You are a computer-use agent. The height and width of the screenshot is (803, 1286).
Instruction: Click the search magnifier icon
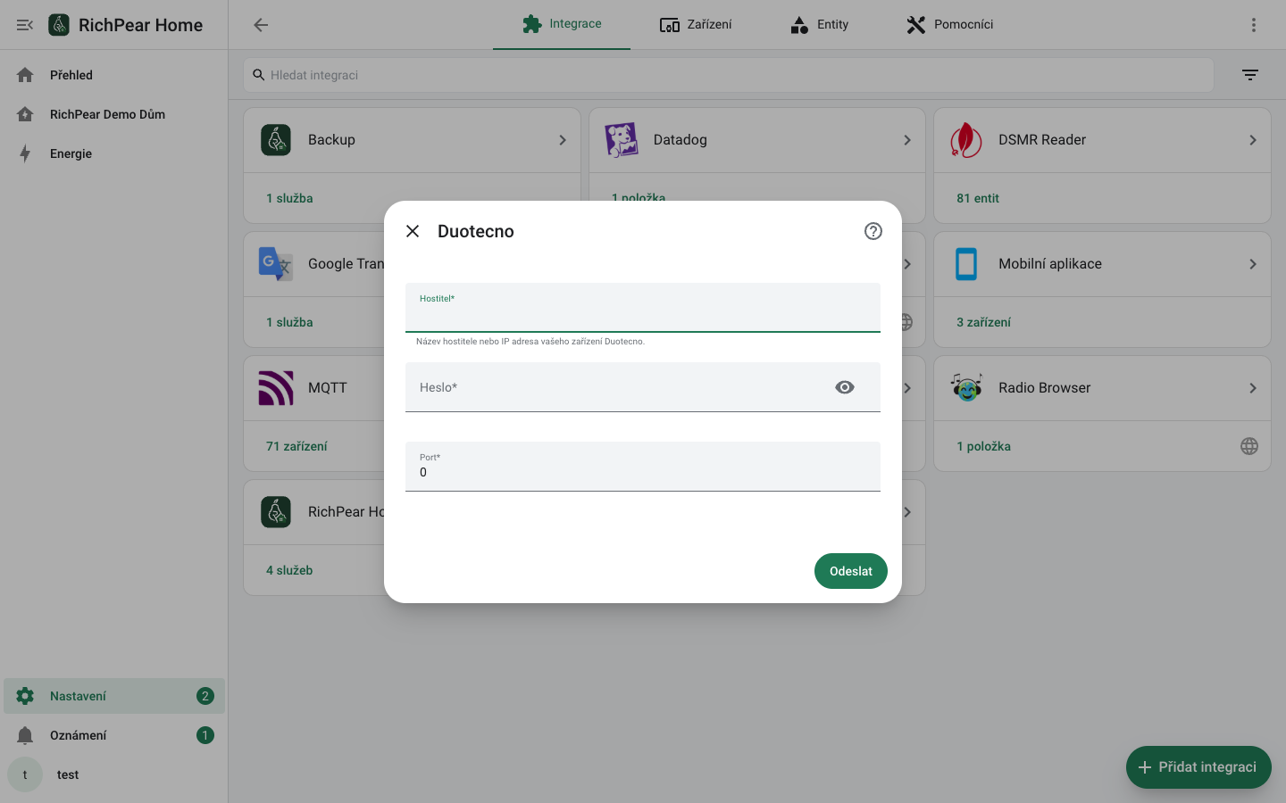coord(259,75)
